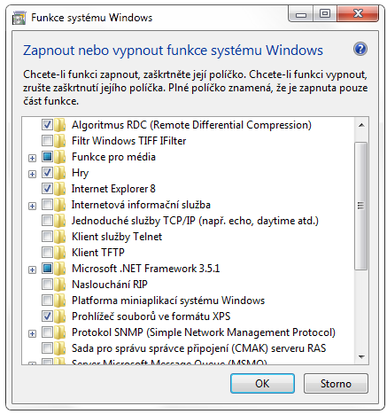Click the Windows Features title bar icon
This screenshot has width=387, height=414.
coord(19,18)
